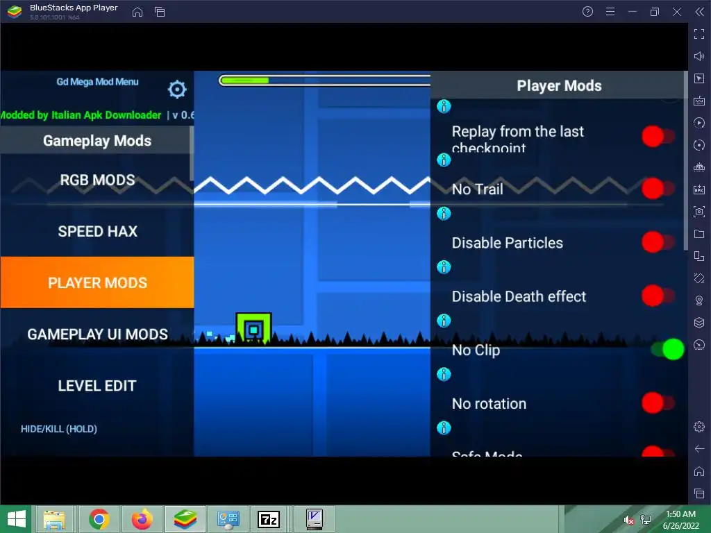The width and height of the screenshot is (711, 533).
Task: Open the Windows Start menu
Action: click(x=16, y=519)
